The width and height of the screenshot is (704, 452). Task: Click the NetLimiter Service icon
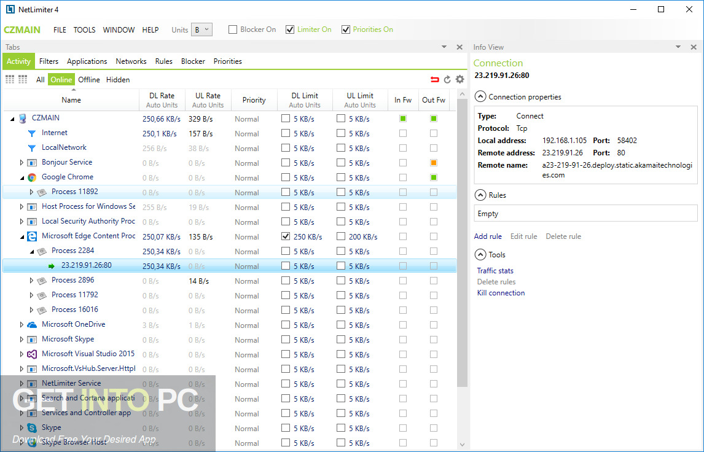click(32, 384)
